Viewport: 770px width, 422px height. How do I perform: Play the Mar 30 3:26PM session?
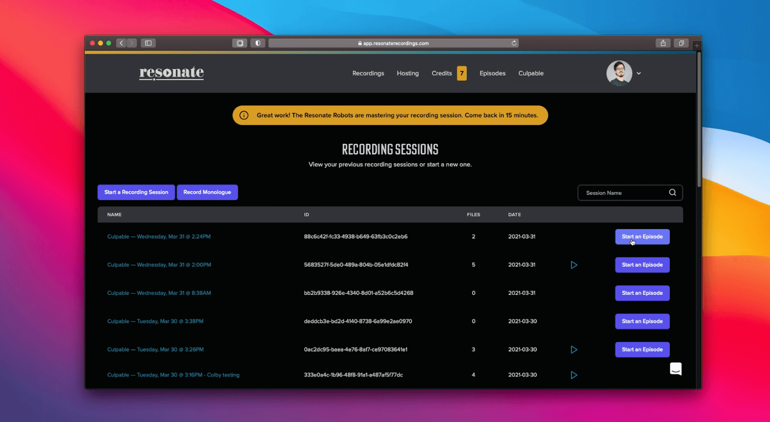click(x=574, y=349)
